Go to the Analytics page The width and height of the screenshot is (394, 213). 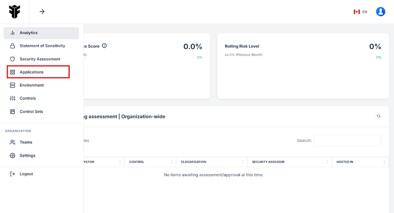[29, 33]
